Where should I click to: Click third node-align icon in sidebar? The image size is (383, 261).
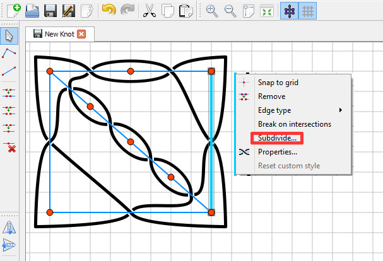click(9, 128)
